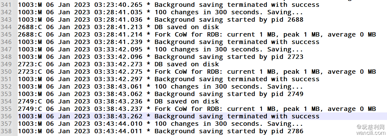Select line number 350 in gutter
Viewport: 387px width, 136px height.
pyautogui.click(x=6, y=72)
